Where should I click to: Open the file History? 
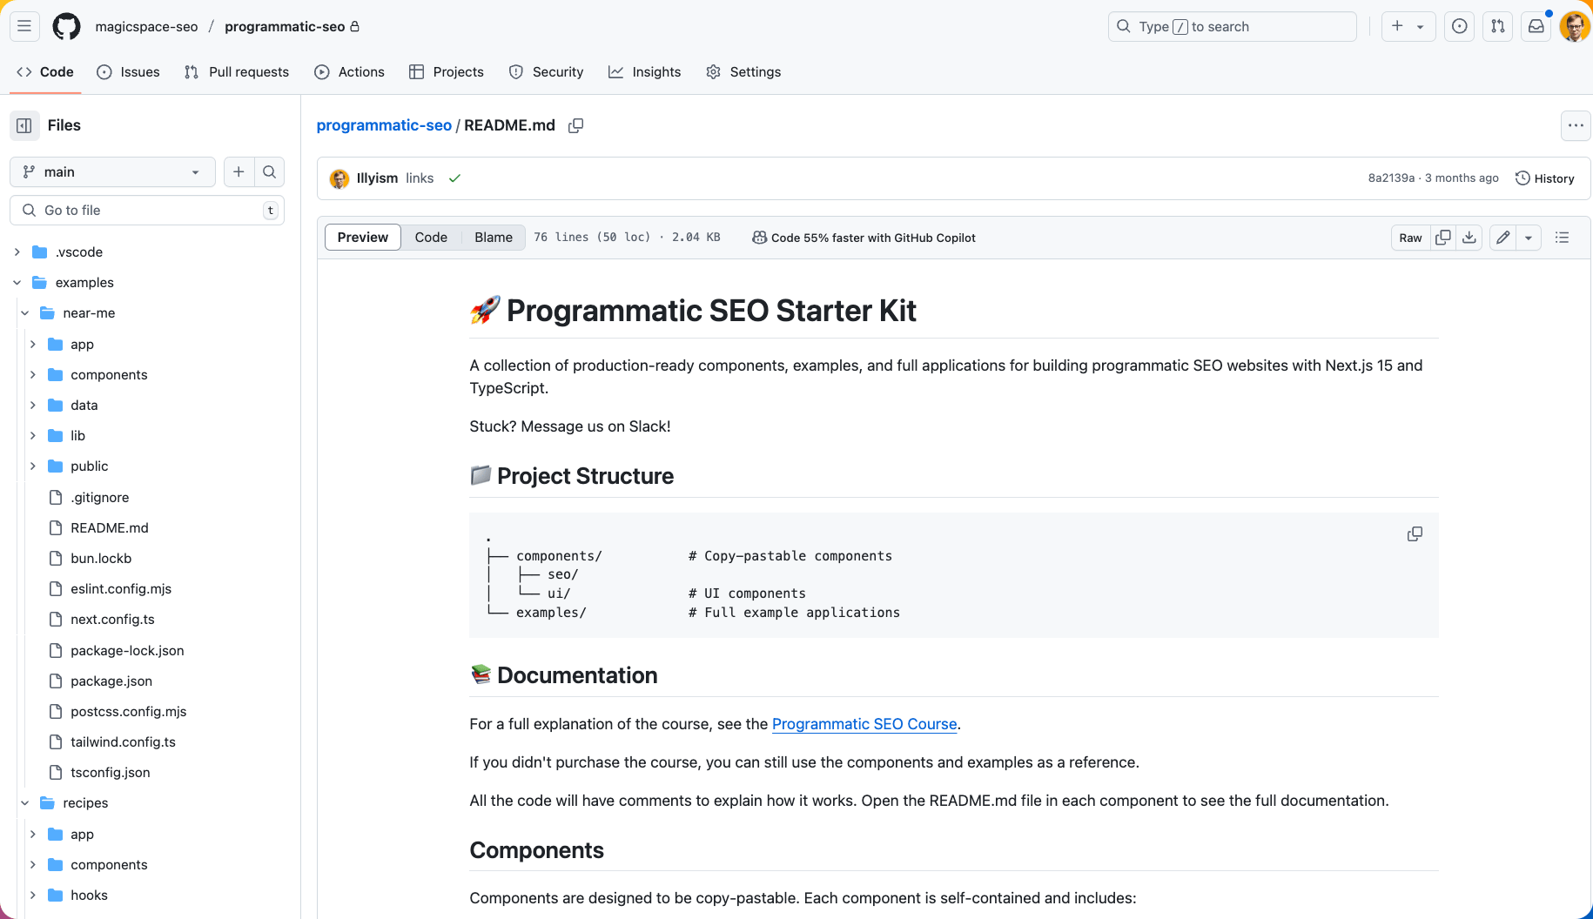pyautogui.click(x=1545, y=178)
